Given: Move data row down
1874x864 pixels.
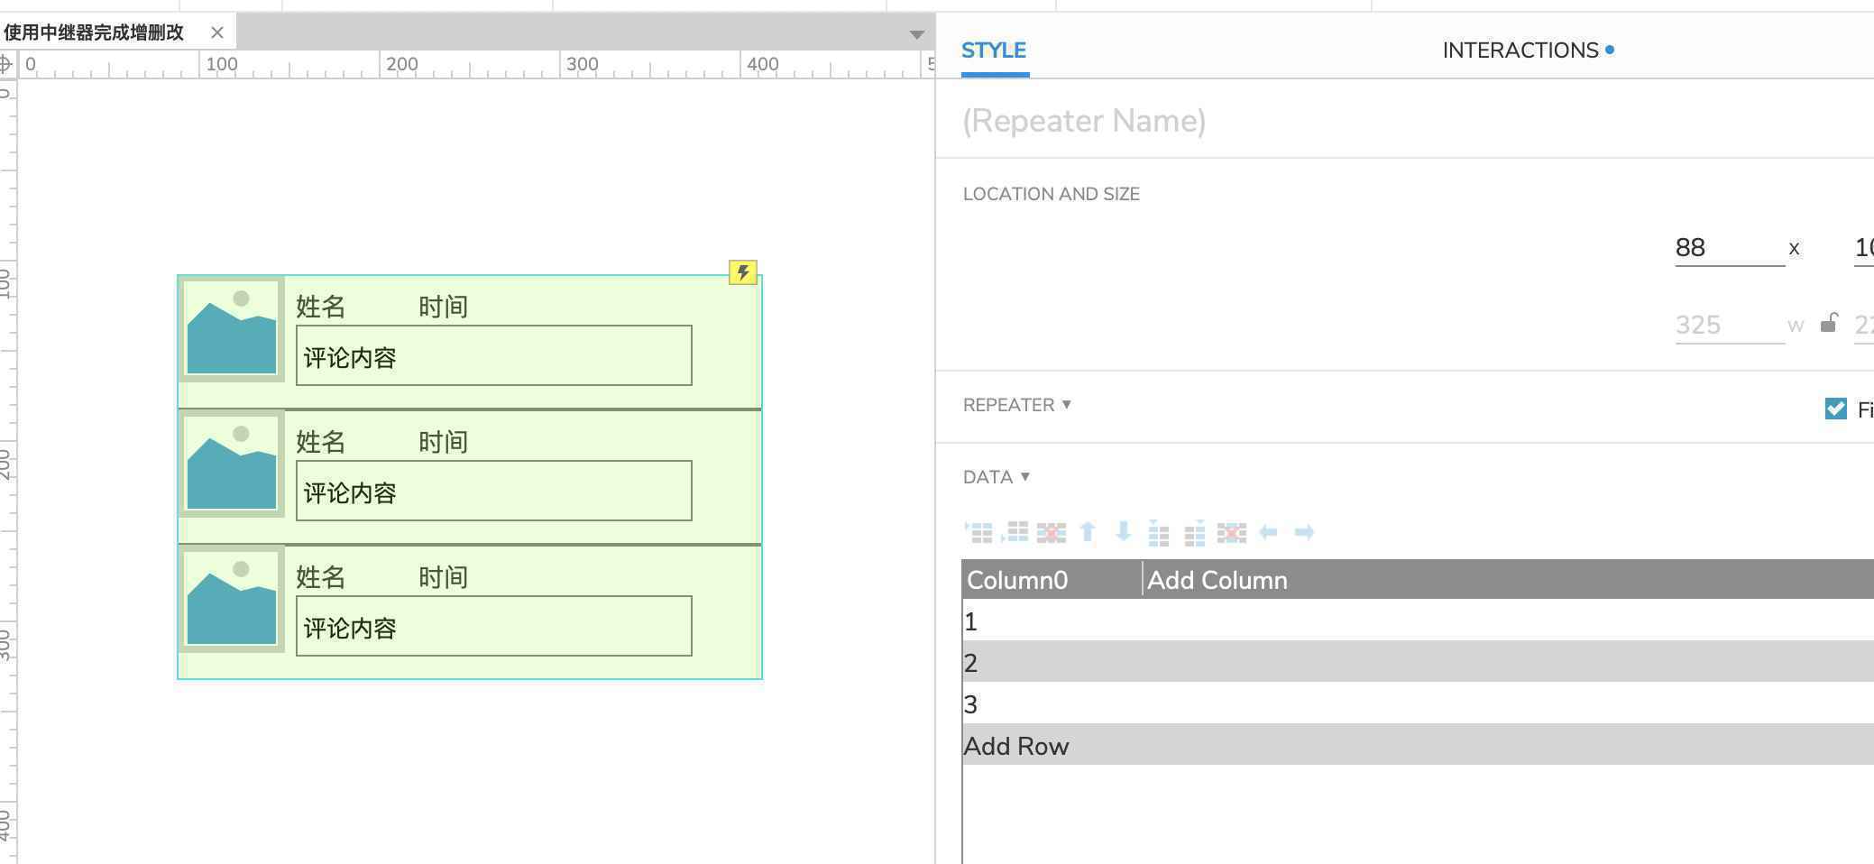Looking at the screenshot, I should click(1123, 532).
